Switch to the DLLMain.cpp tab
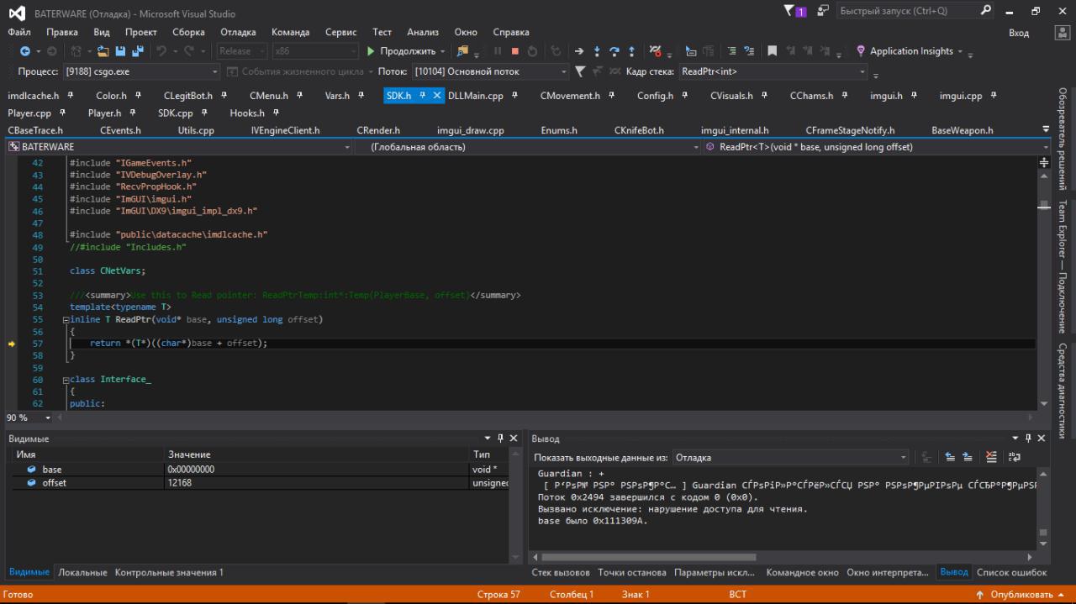This screenshot has height=604, width=1076. (476, 96)
